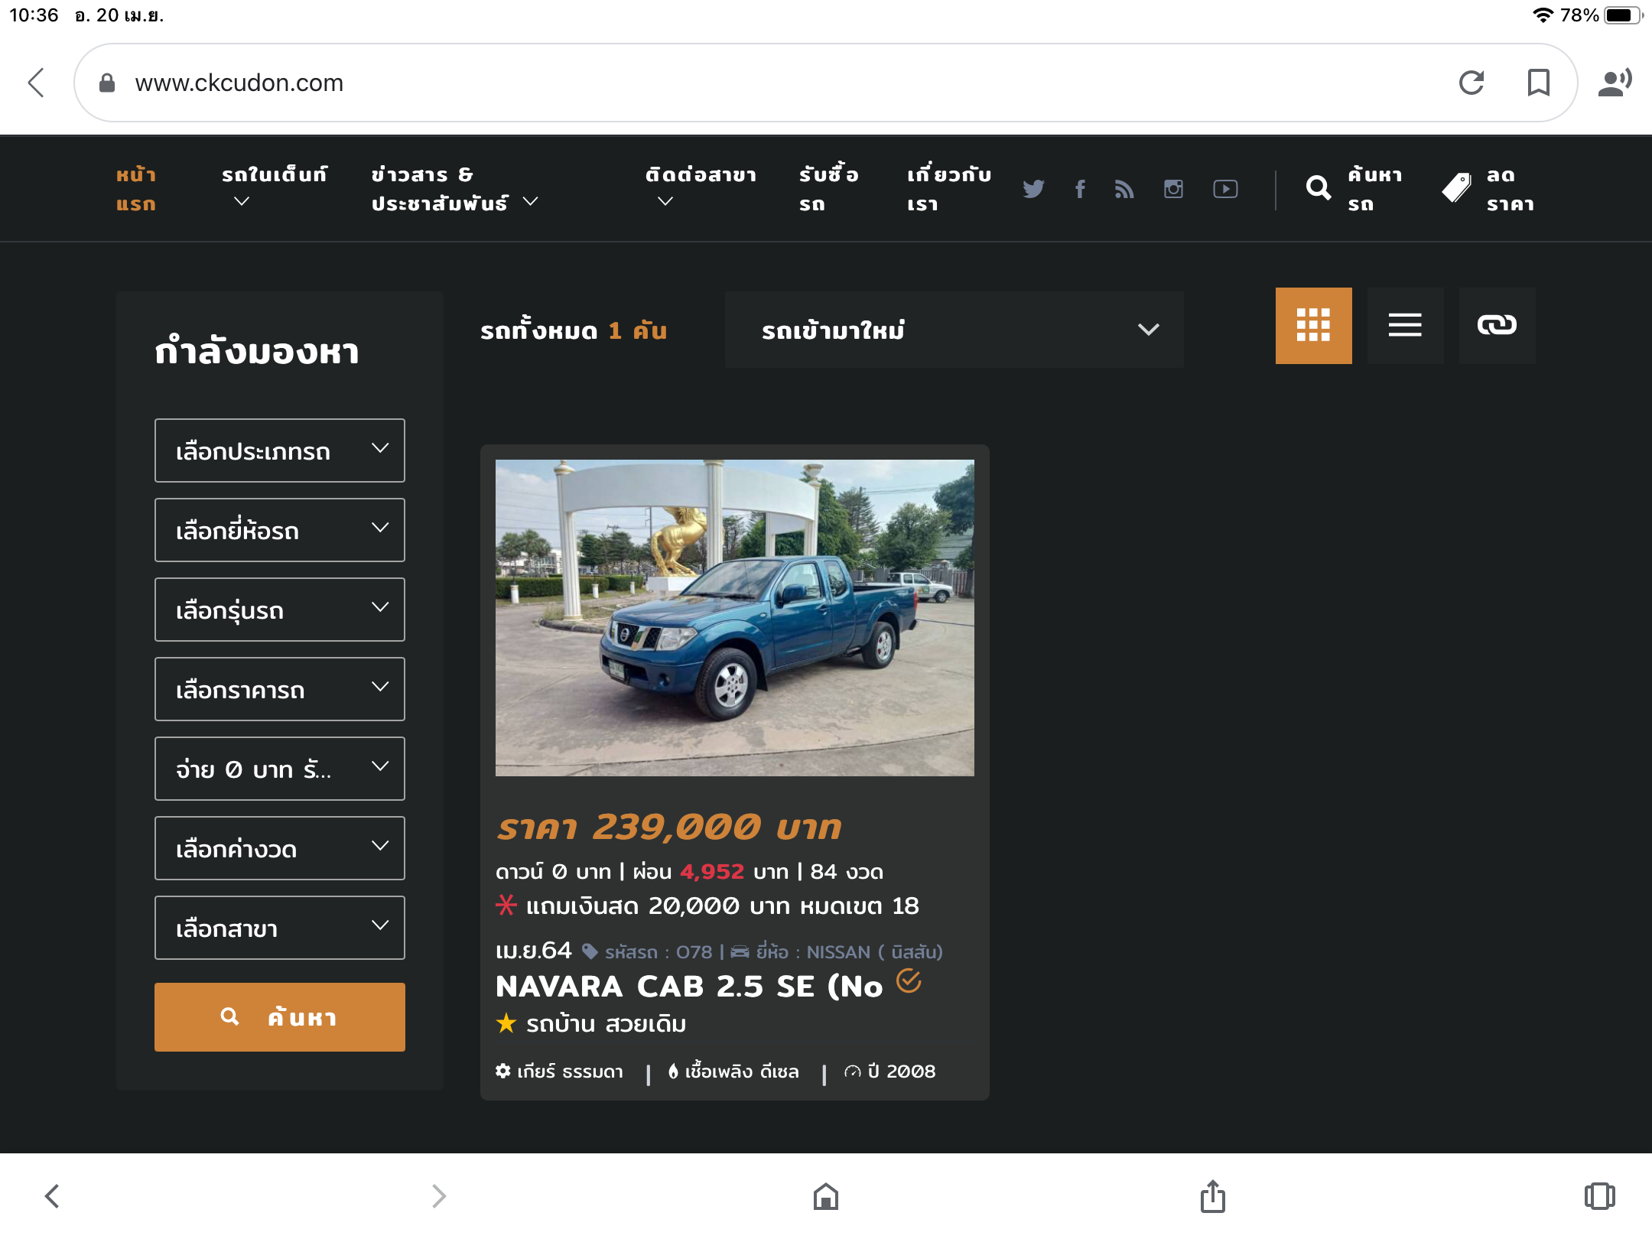Open the Twitter social icon
Screen dimensions: 1652x1239
(1033, 189)
